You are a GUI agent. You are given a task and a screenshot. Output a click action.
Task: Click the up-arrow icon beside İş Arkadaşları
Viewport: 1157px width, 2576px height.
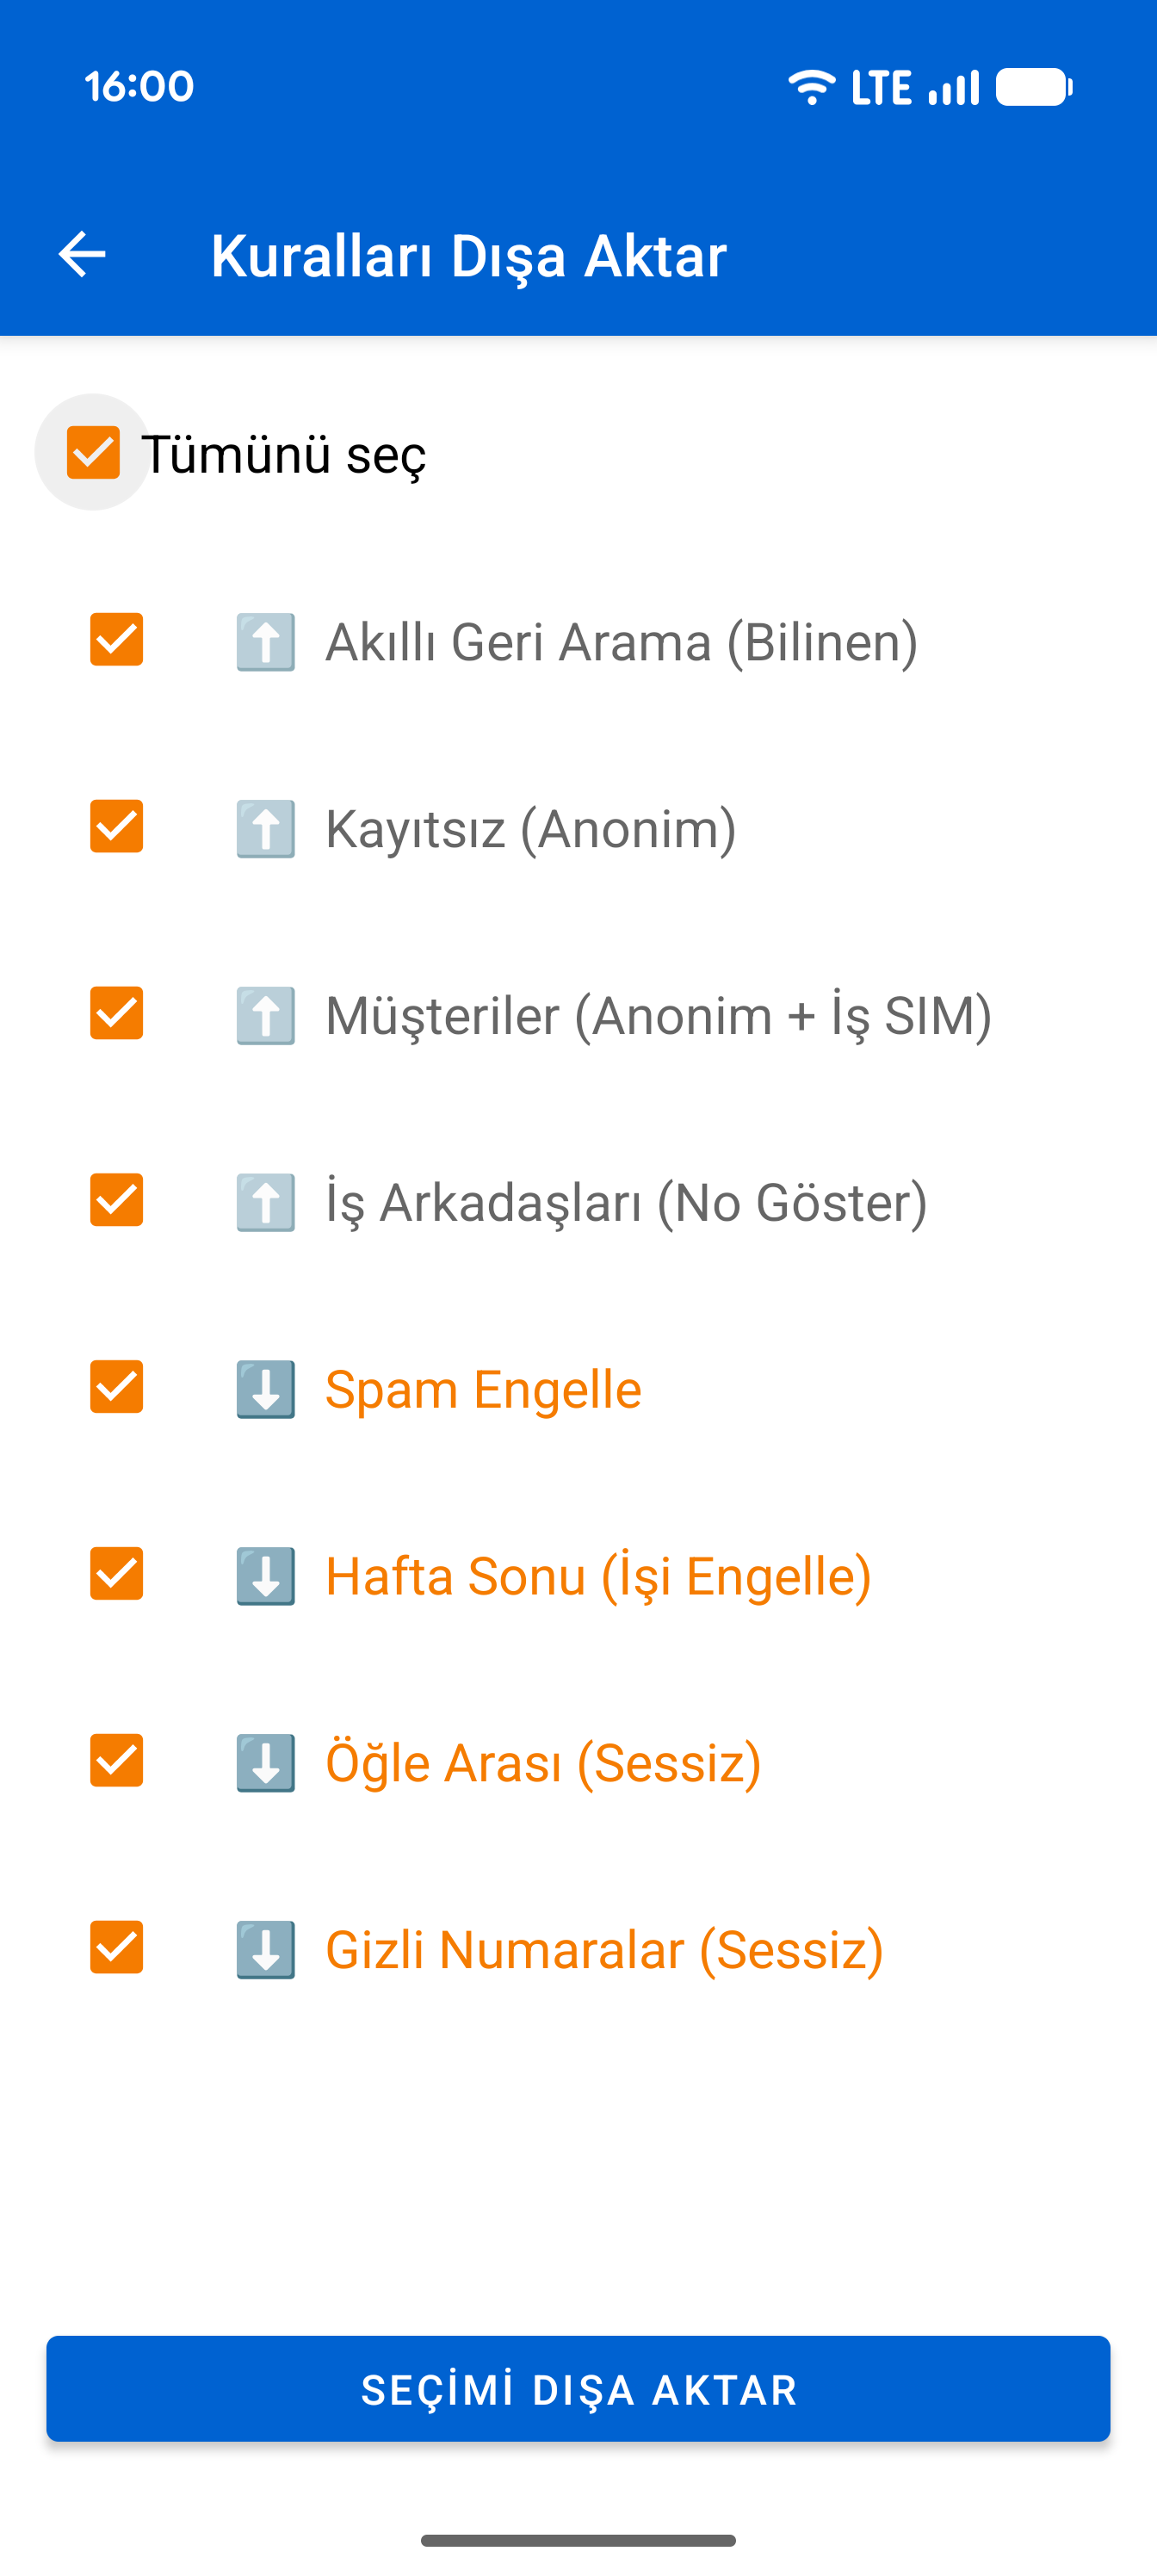point(264,1201)
